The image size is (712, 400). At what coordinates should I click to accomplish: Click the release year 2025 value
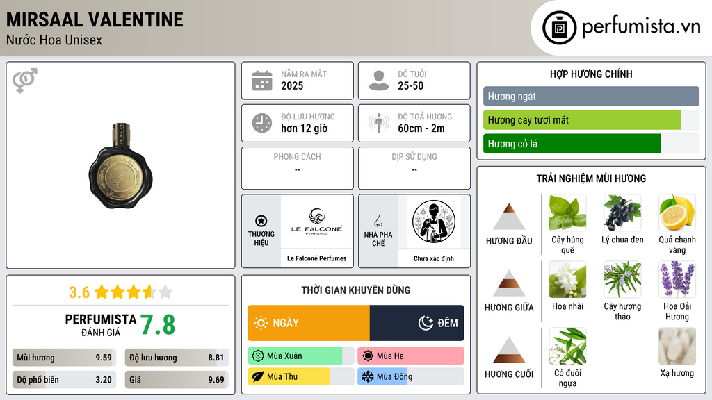[292, 85]
